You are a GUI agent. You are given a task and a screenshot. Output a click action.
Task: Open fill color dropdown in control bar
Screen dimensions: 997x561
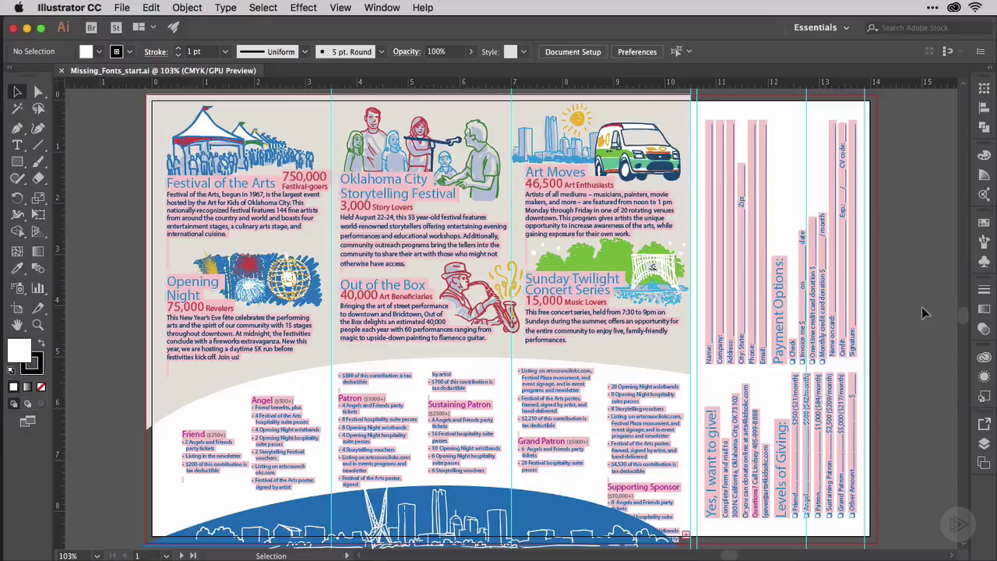[x=99, y=51]
